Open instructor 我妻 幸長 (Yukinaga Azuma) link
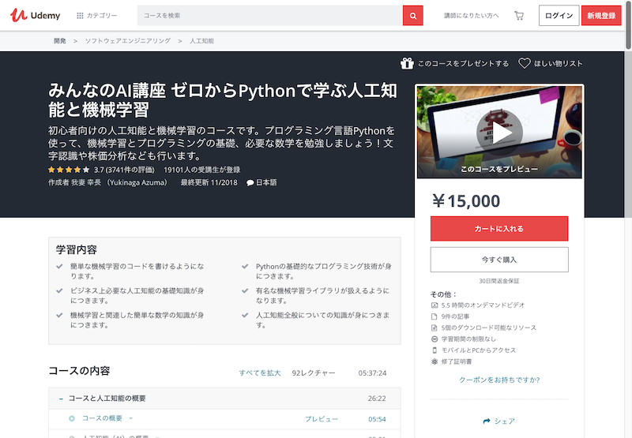This screenshot has width=632, height=438. pos(119,182)
